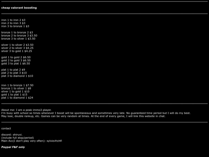This screenshot has width=209, height=157.
Task: Click the 'gold 1 to plat 1 $15' bundle
Action: coord(14,95)
